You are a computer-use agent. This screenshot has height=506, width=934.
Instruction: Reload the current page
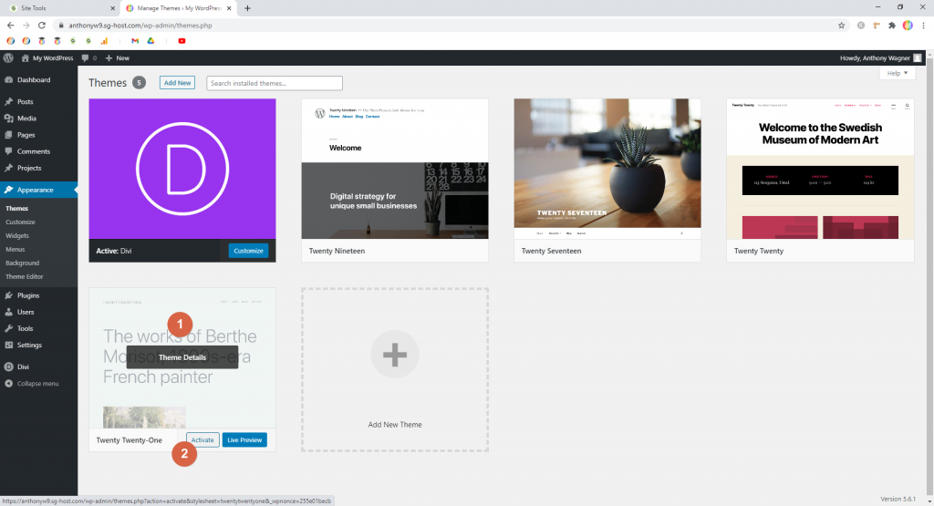pyautogui.click(x=42, y=25)
